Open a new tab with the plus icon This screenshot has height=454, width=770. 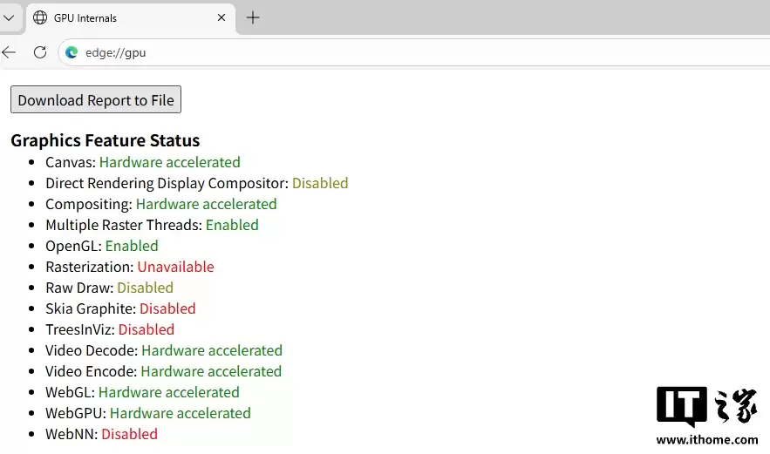click(x=253, y=17)
